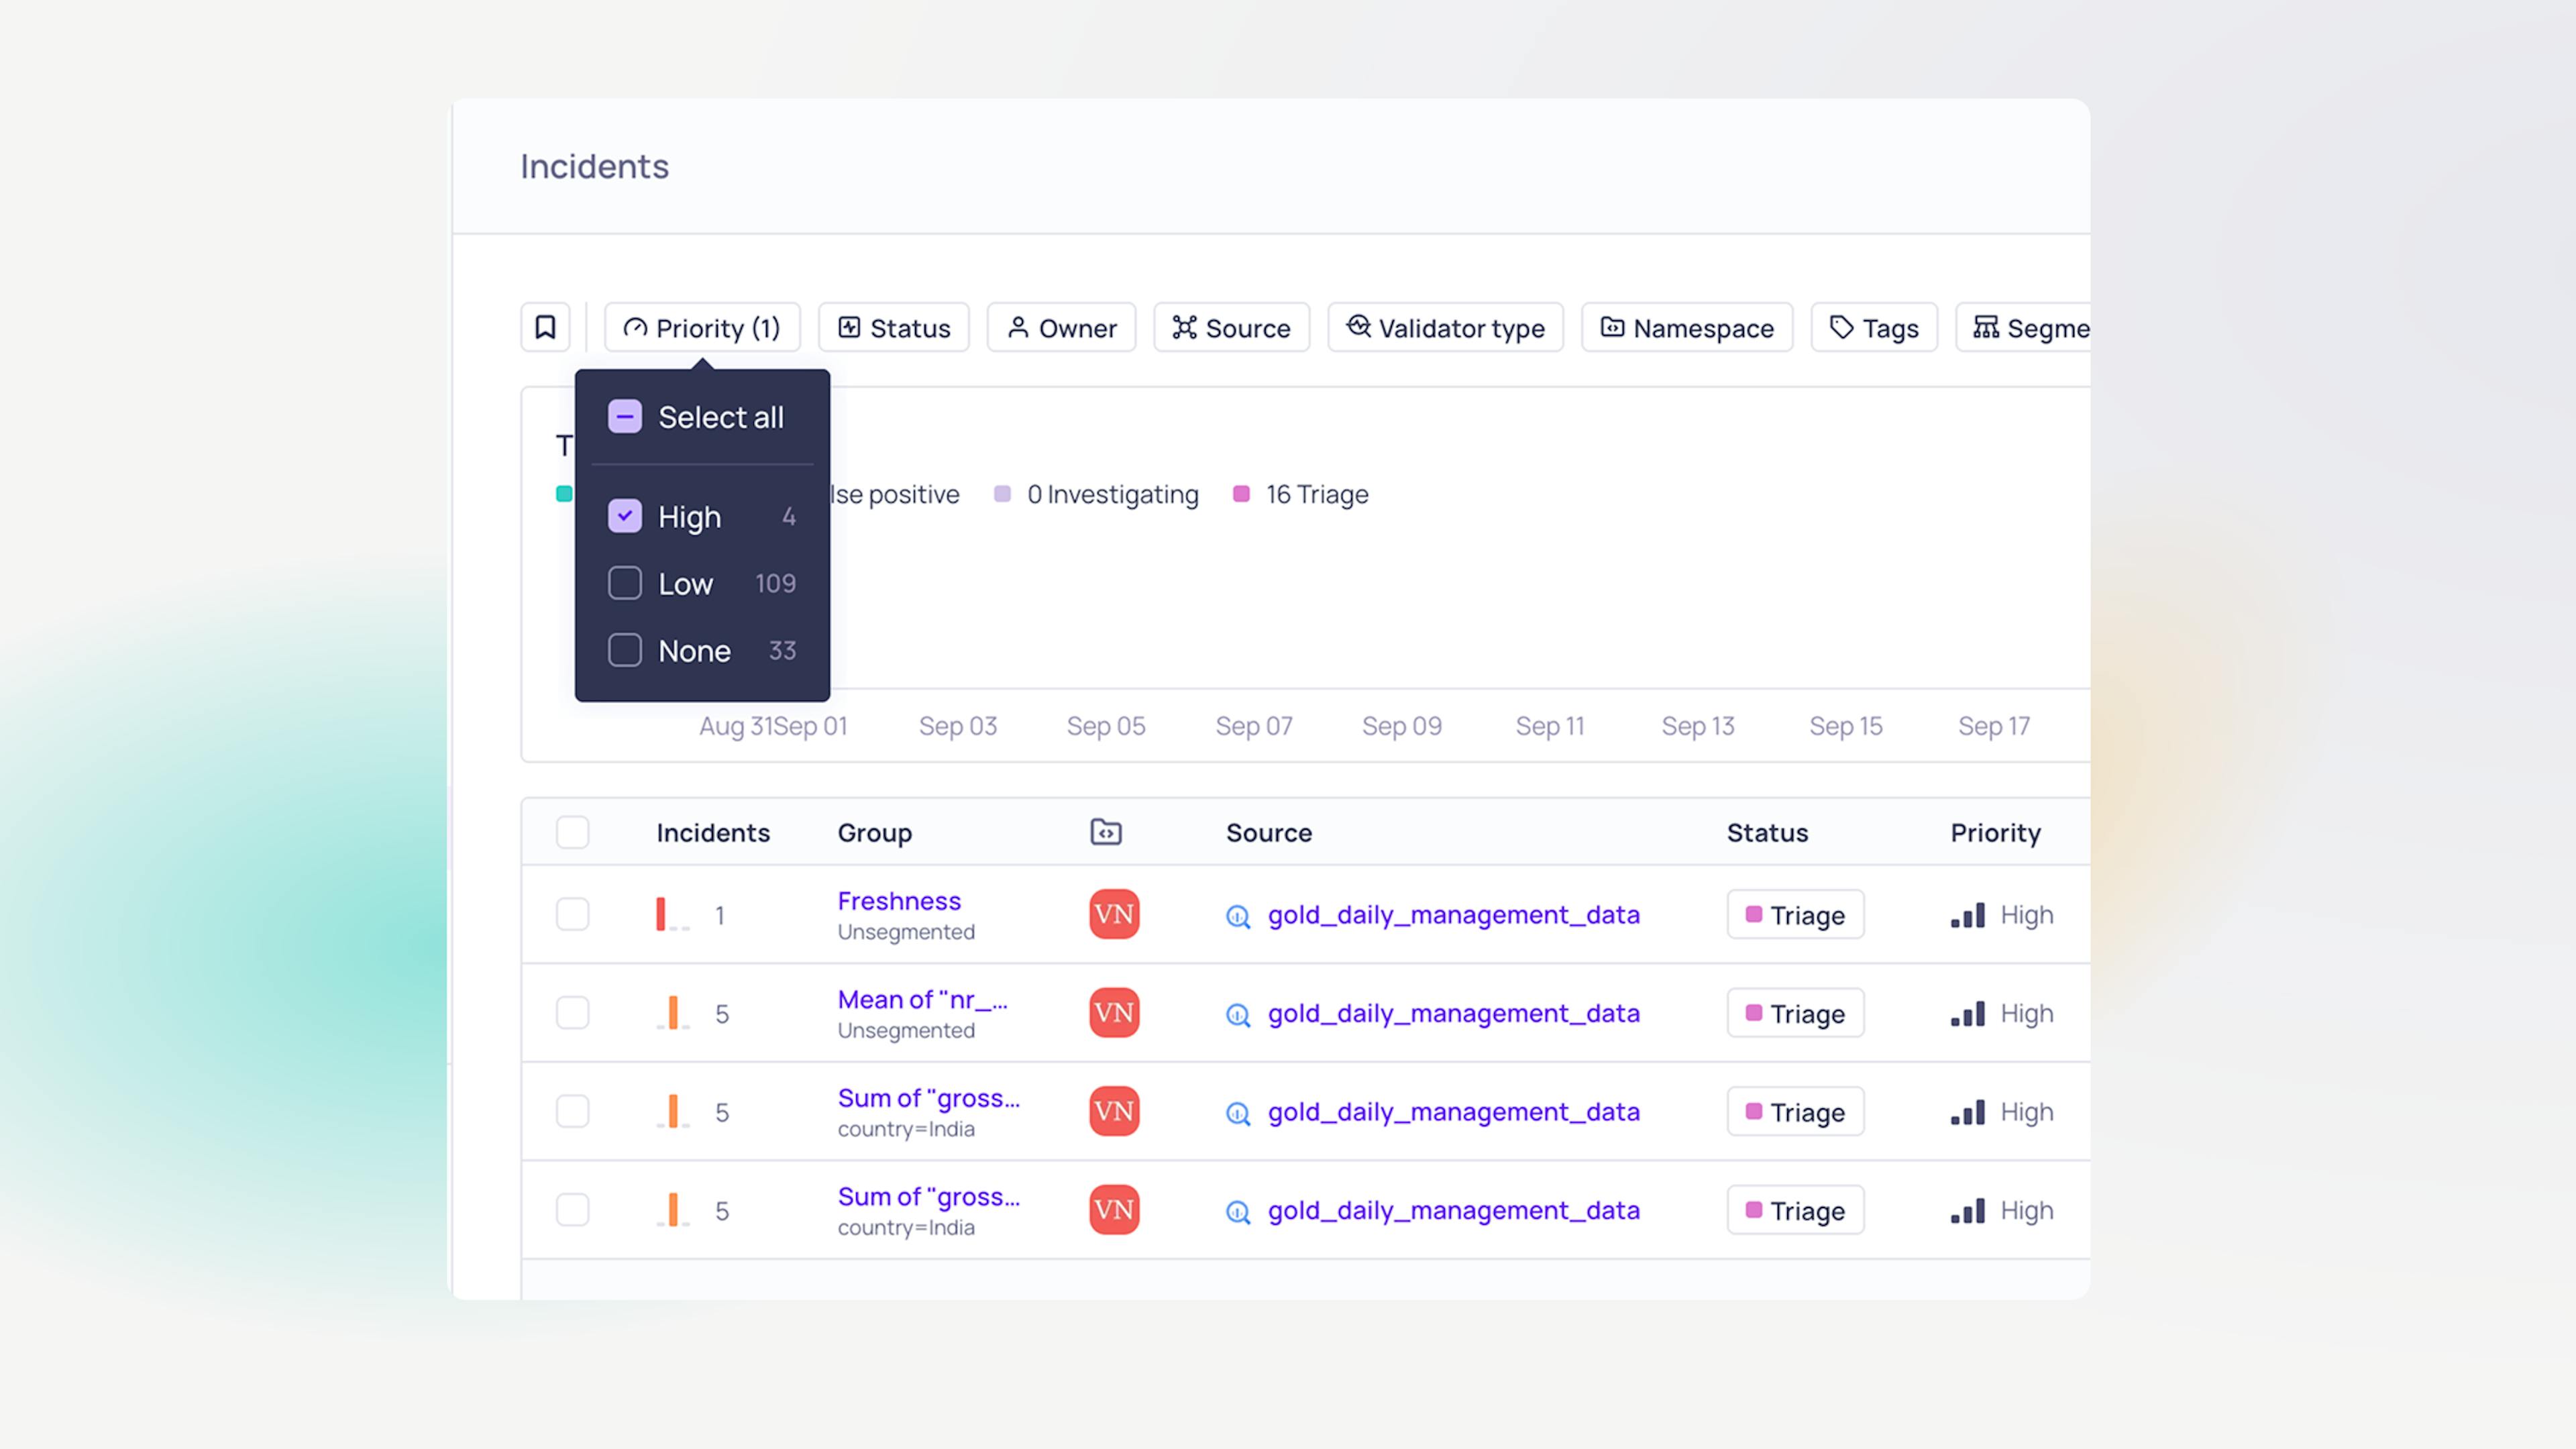Click the 0 Investigating legend color swatch
Image resolution: width=2576 pixels, height=1449 pixels.
pos(1002,494)
